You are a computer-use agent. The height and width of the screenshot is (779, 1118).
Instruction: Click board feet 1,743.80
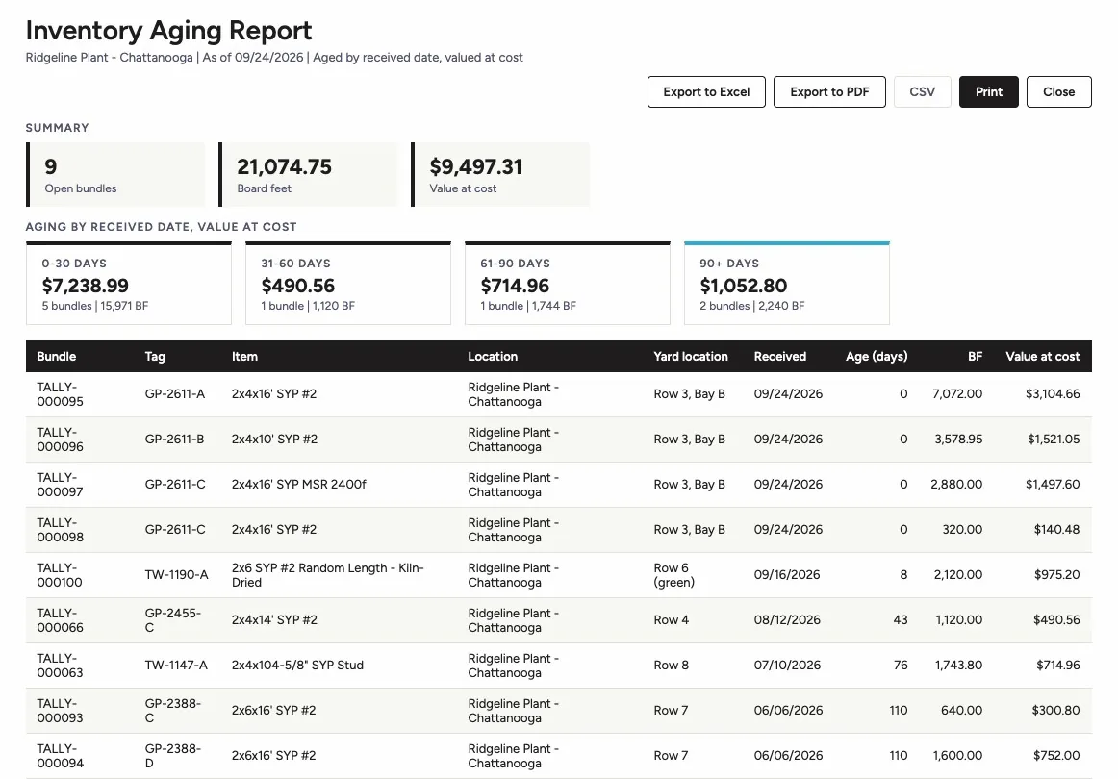click(x=959, y=665)
